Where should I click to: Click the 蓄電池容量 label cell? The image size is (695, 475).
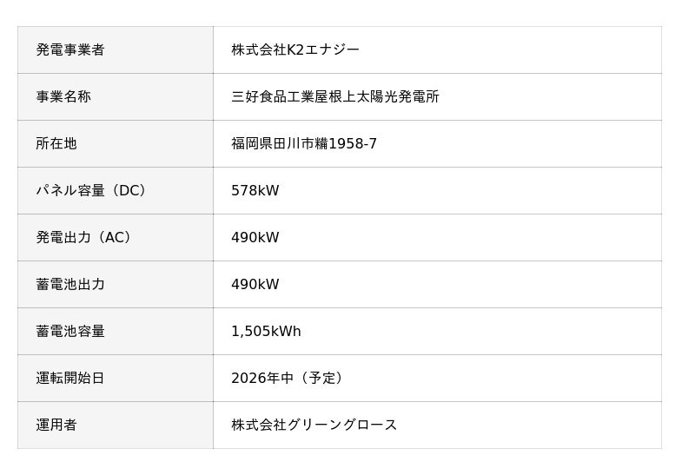coord(70,331)
